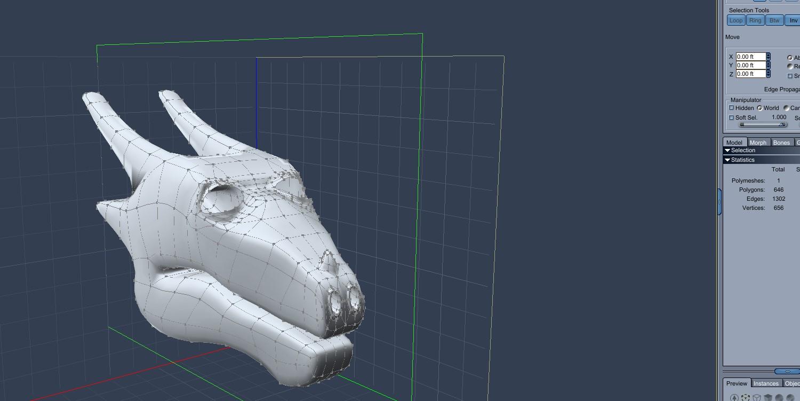
Task: Select the solid cube preview icon
Action: click(x=768, y=398)
